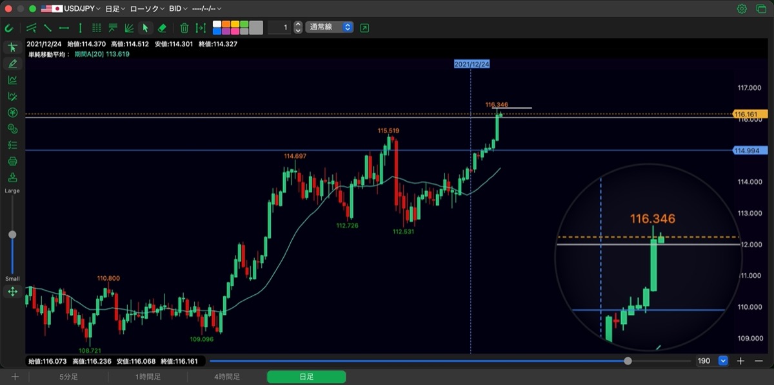Select the eraser tool
This screenshot has width=774, height=385.
point(162,28)
